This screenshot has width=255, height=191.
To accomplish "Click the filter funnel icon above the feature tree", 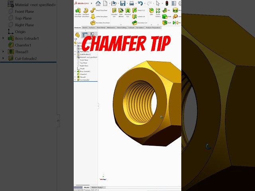I will pyautogui.click(x=75, y=40).
